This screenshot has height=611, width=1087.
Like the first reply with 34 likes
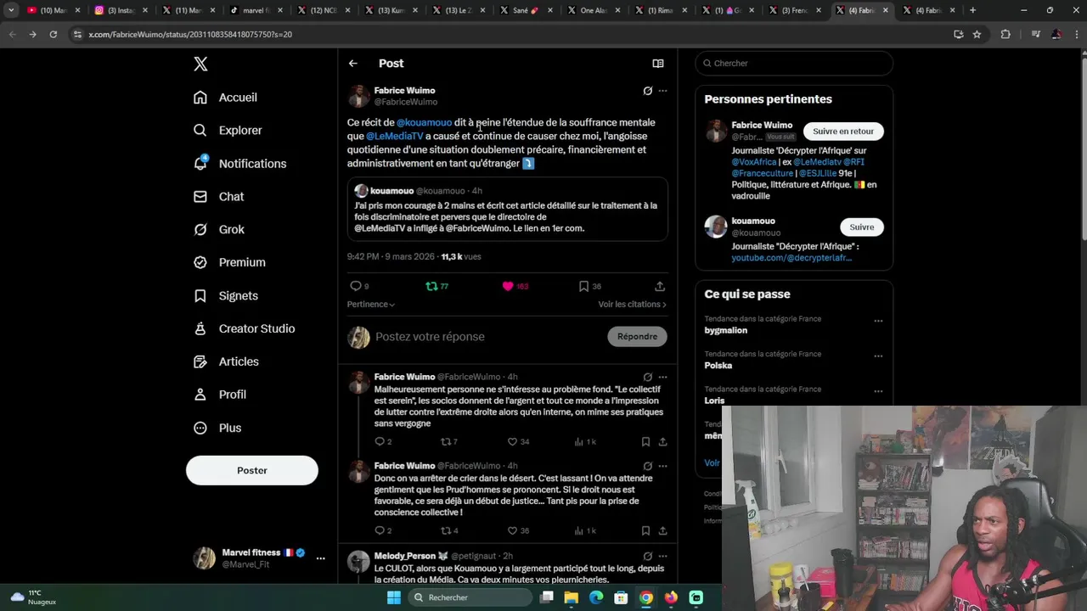point(518,442)
